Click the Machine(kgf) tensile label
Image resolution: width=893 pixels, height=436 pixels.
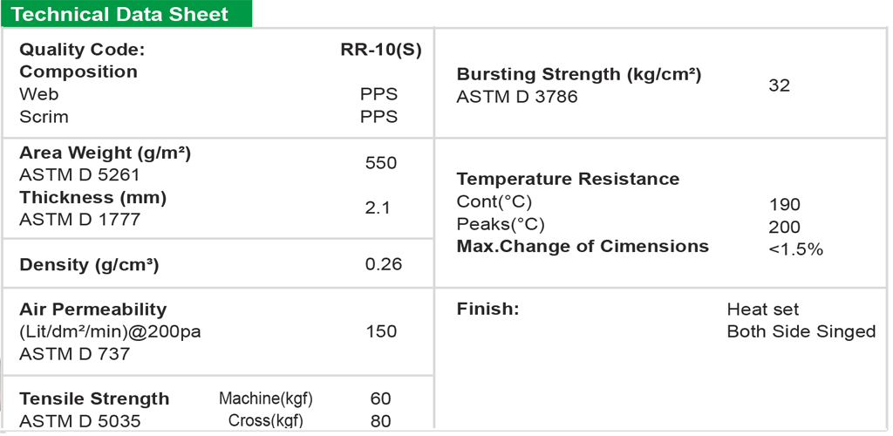coord(266,399)
